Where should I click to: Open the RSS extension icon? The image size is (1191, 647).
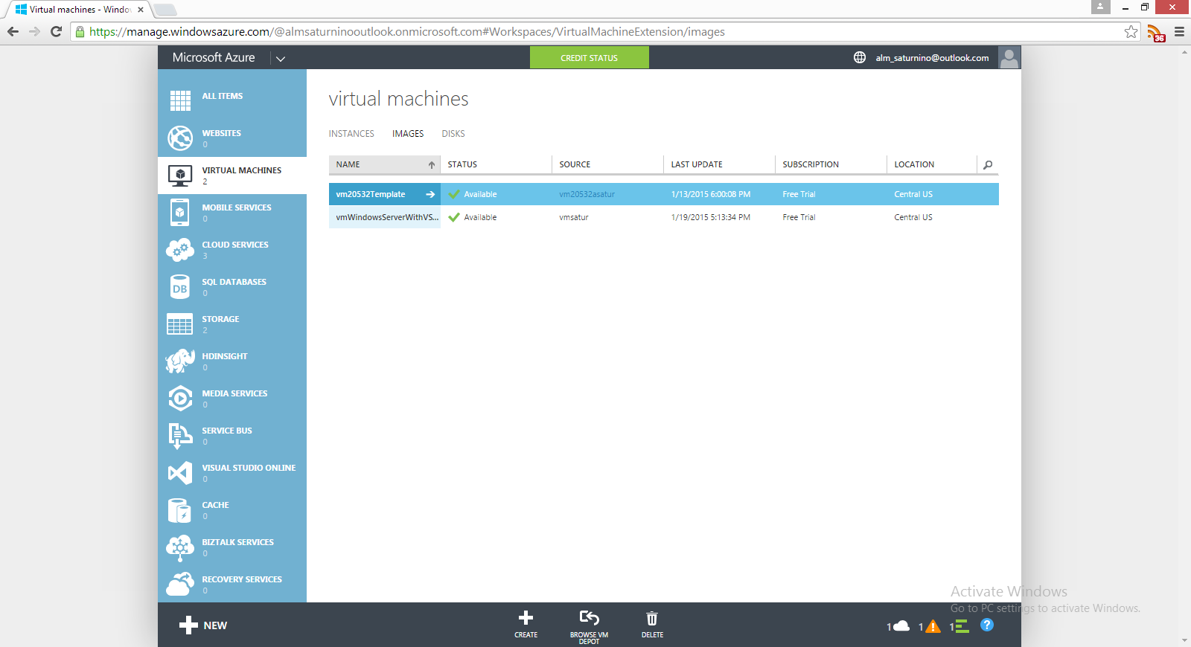[1156, 33]
